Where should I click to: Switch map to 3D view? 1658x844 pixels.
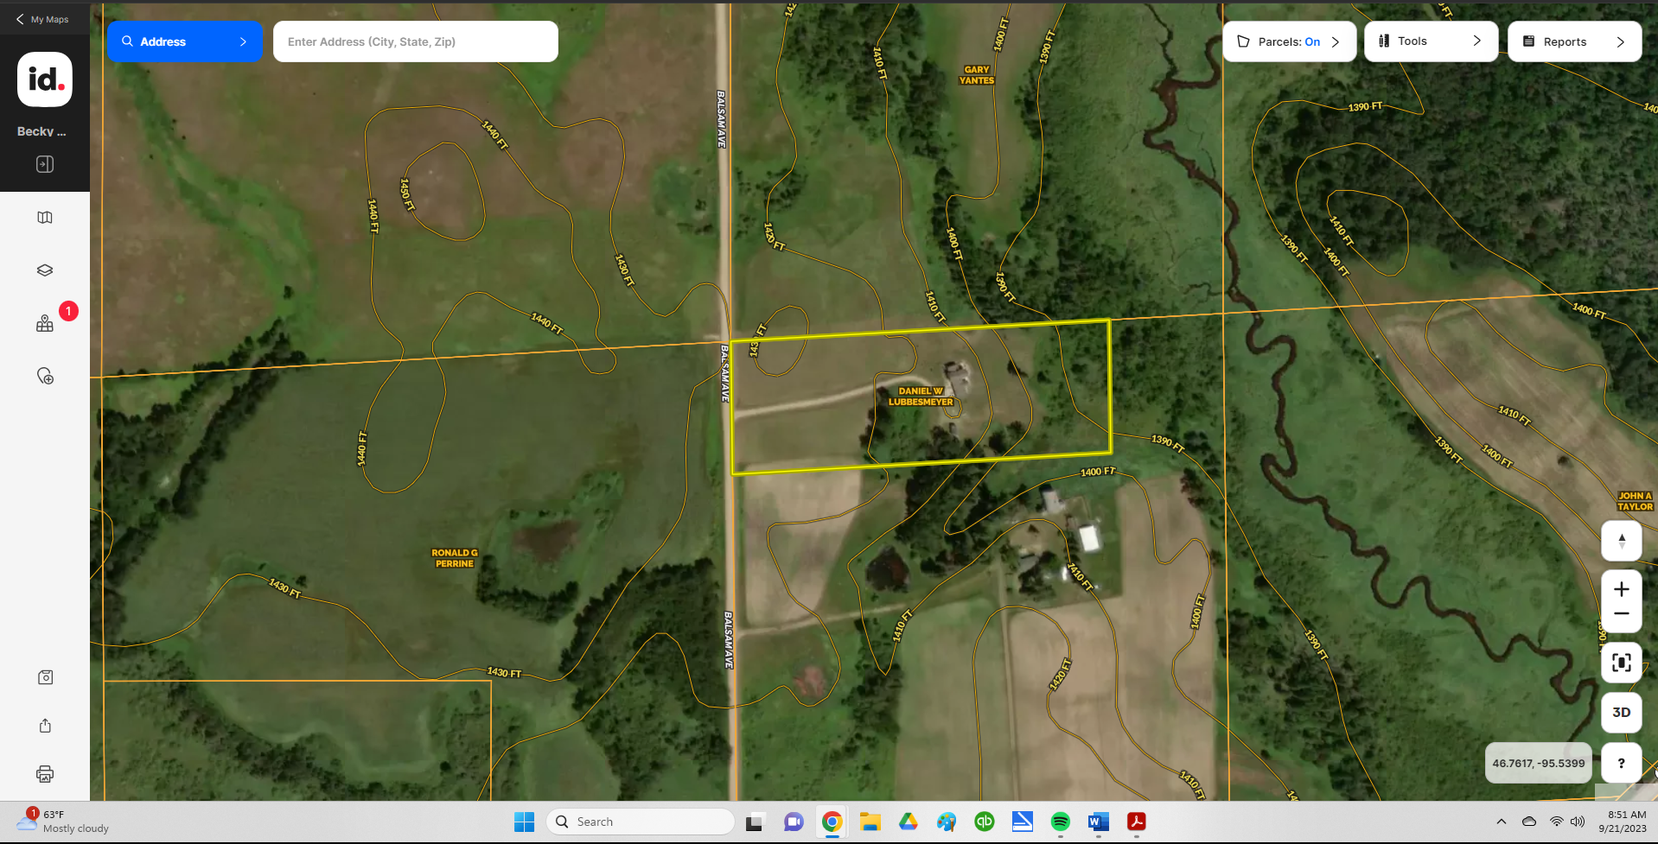point(1621,713)
